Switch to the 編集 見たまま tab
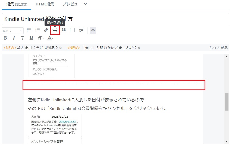 [17, 4]
